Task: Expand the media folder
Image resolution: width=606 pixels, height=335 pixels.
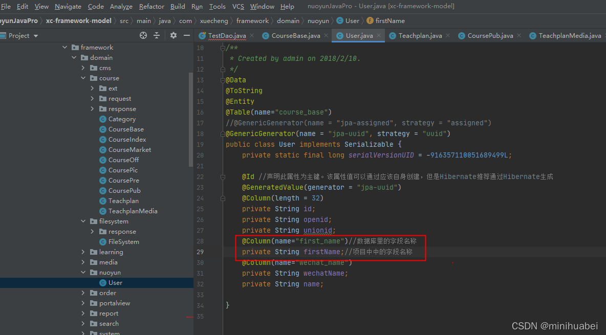Action: pyautogui.click(x=83, y=262)
